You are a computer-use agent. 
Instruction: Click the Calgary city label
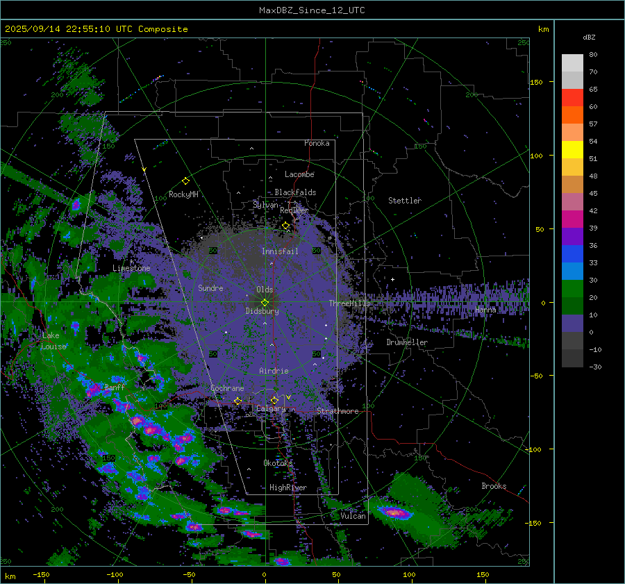coord(271,408)
